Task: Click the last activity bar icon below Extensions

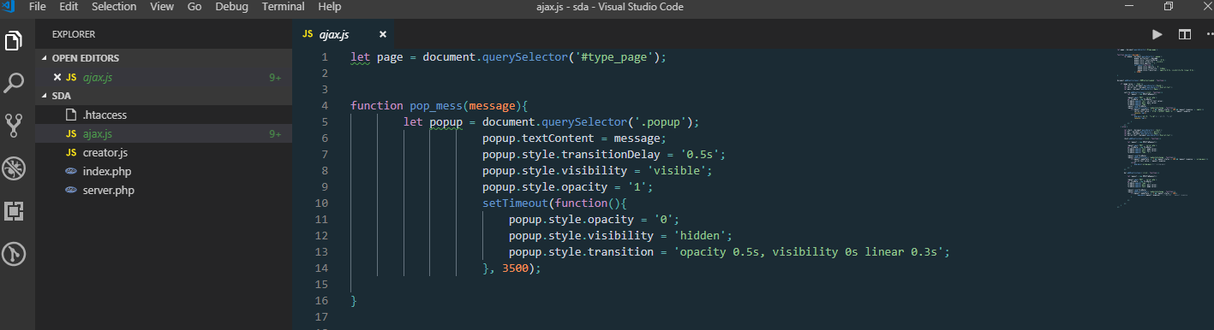Action: click(14, 254)
